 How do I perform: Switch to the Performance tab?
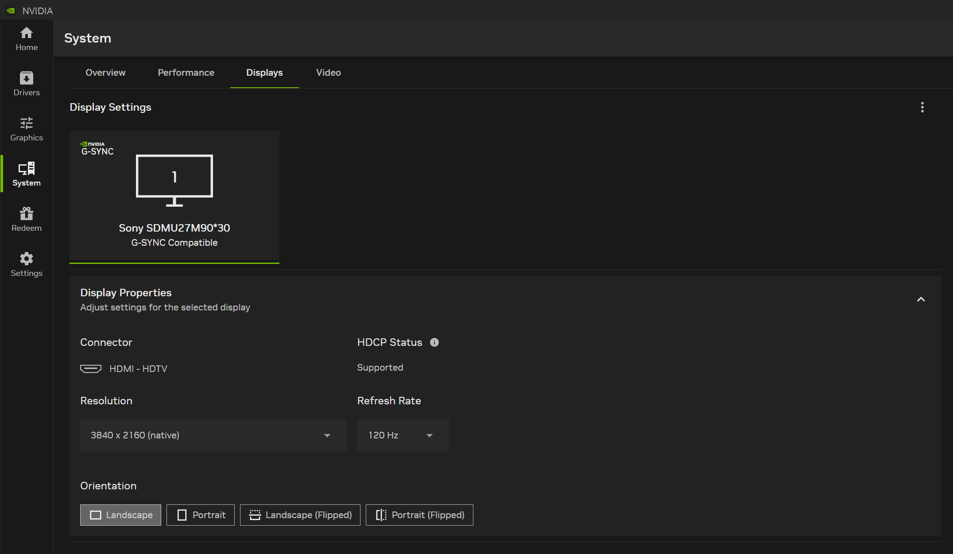tap(185, 73)
